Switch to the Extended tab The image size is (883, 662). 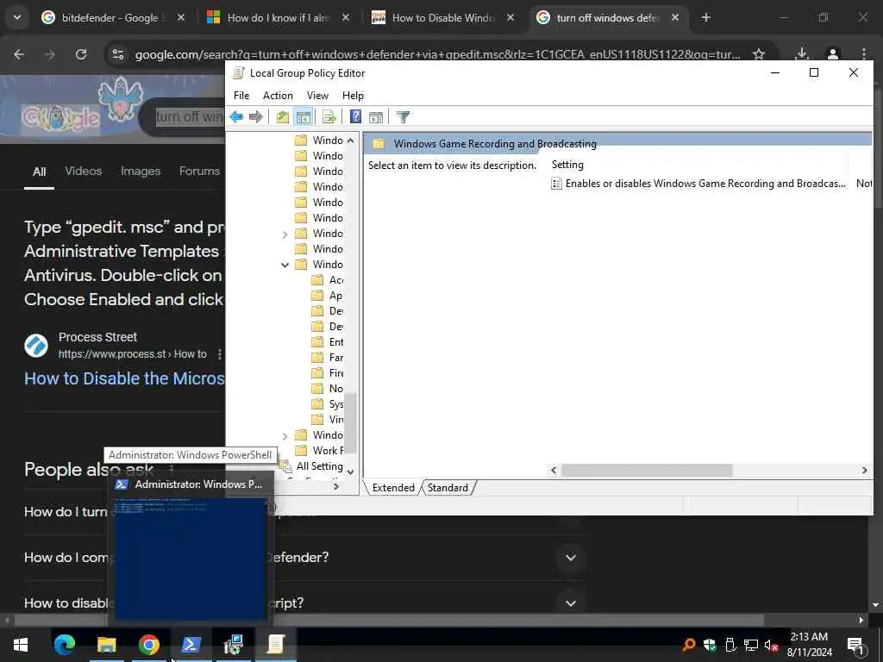pyautogui.click(x=393, y=488)
